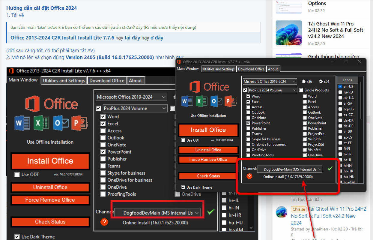Viewport: 373px width, 240px height.
Task: Open Utilities and Settings tab in the Lite screenshot
Action: pos(64,80)
